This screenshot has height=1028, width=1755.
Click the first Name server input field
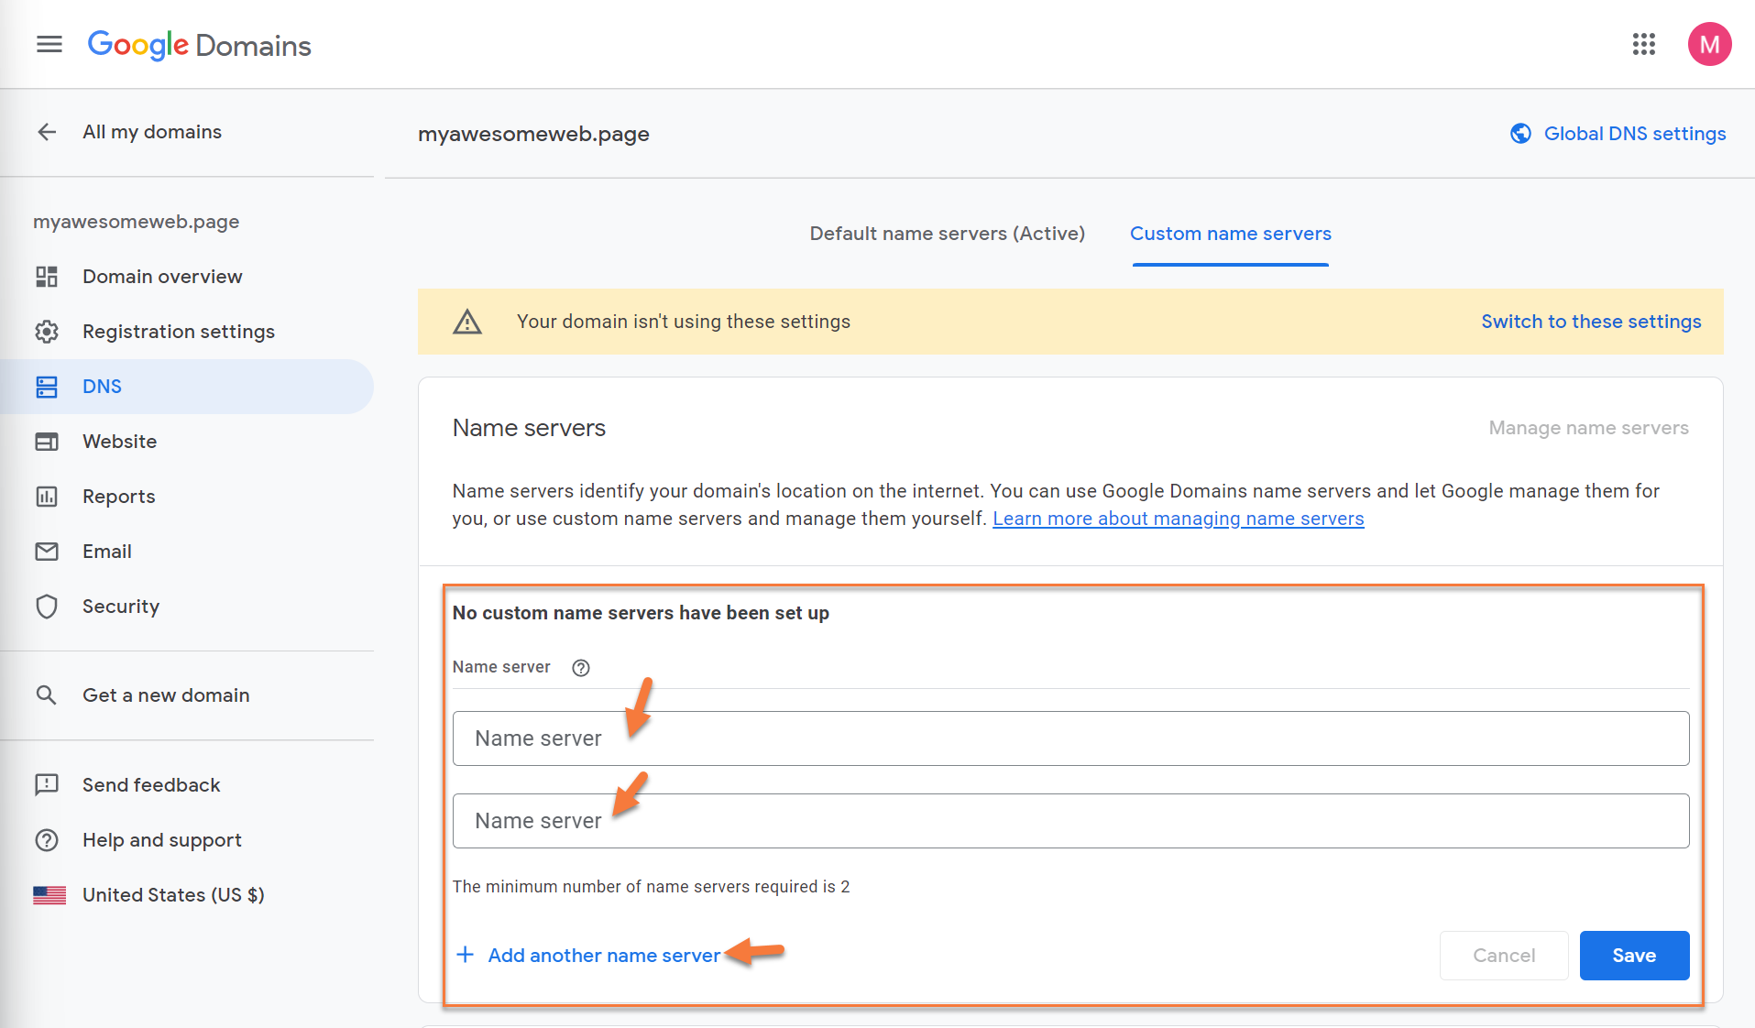click(x=1069, y=738)
